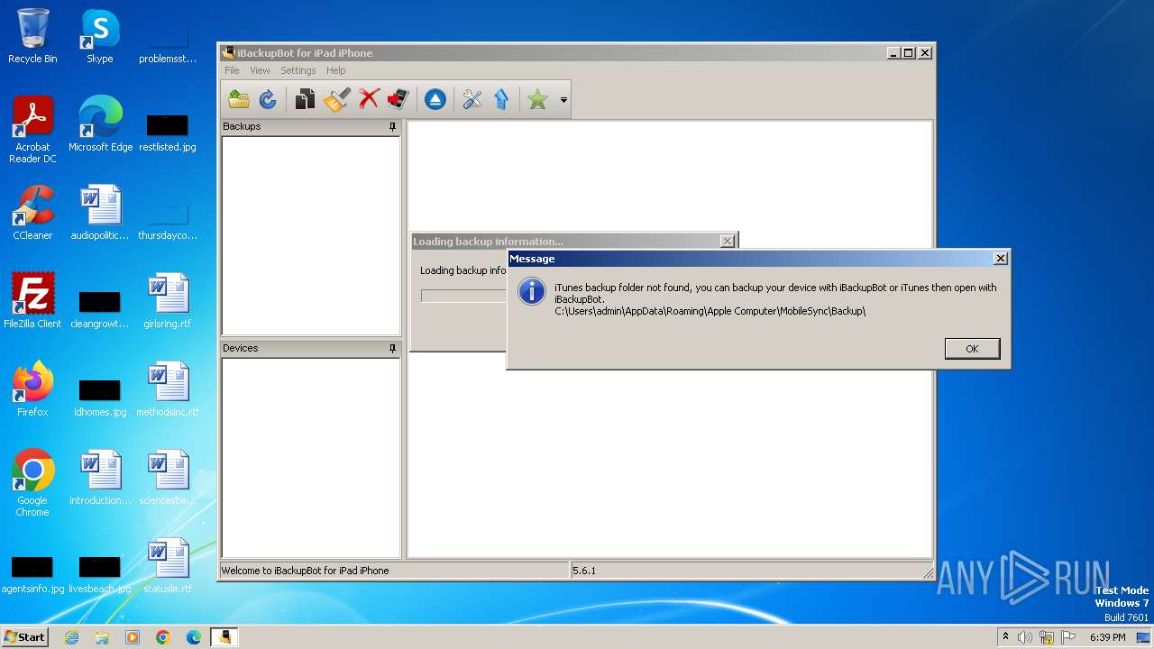Select the Google Chrome desktop shortcut
The width and height of the screenshot is (1154, 649).
click(x=32, y=483)
